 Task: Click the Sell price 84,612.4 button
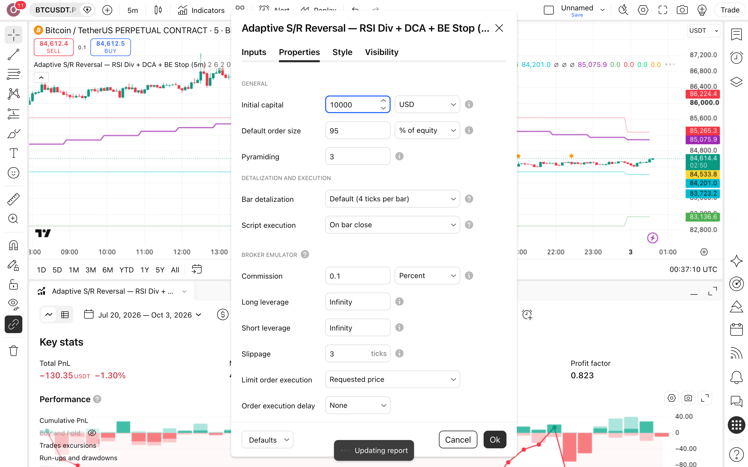pyautogui.click(x=54, y=47)
